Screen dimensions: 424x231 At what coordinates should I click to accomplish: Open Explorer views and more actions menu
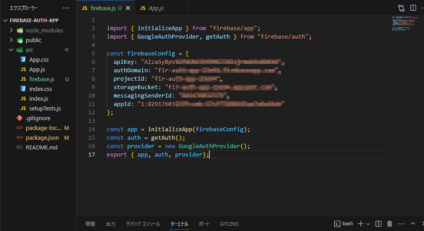[66, 8]
